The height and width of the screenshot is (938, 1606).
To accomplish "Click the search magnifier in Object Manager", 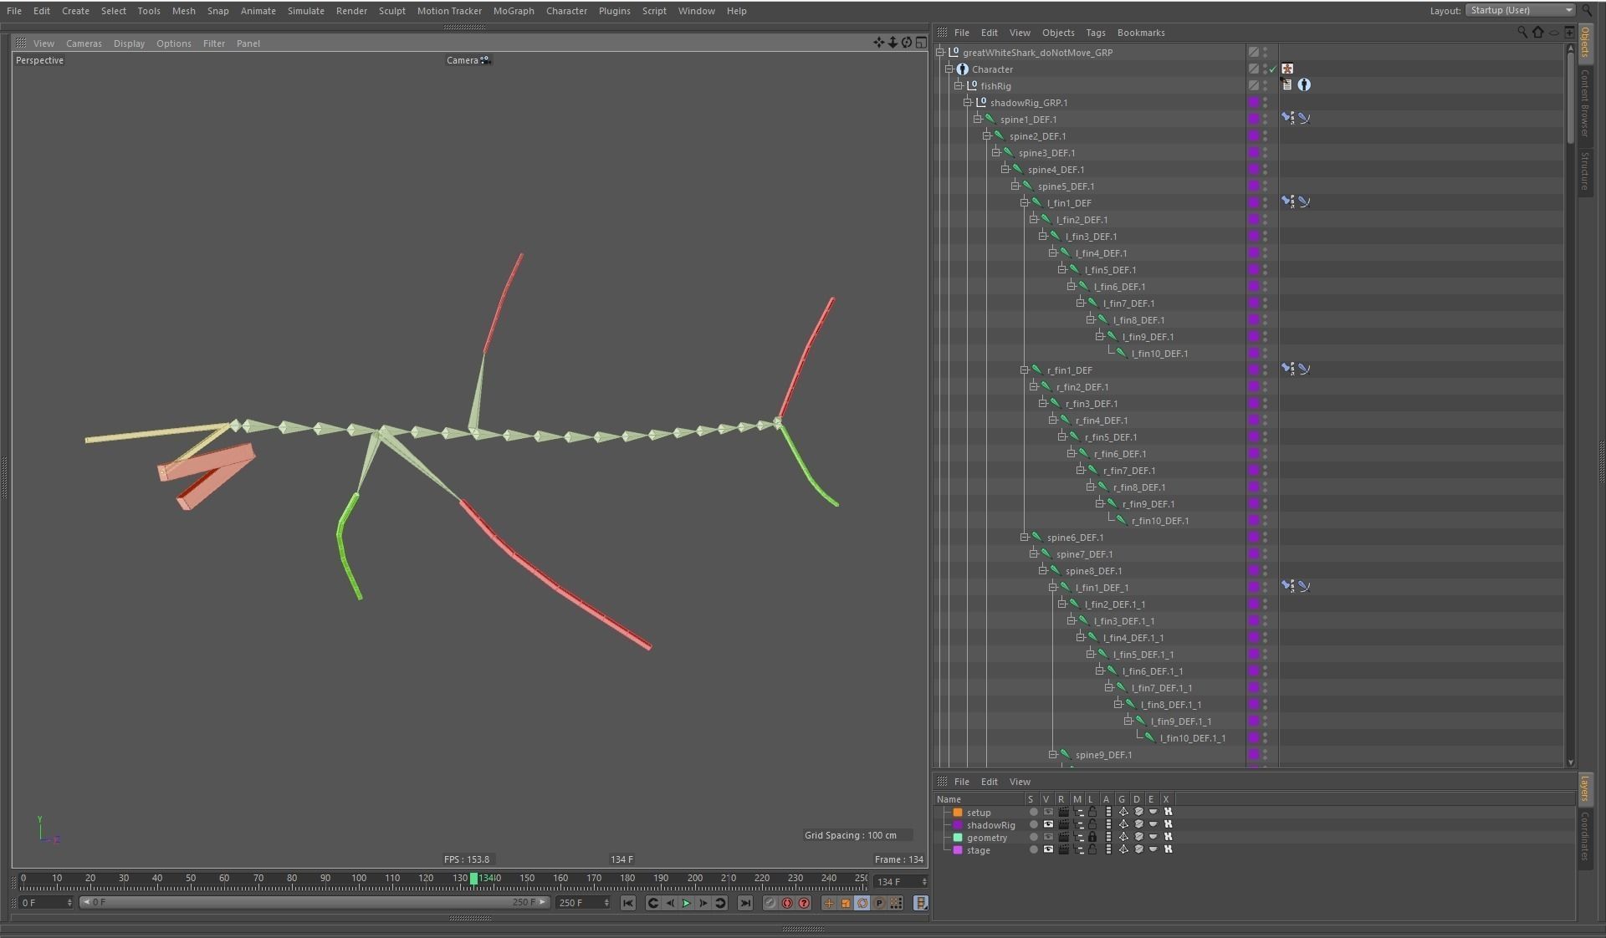I will [x=1522, y=33].
